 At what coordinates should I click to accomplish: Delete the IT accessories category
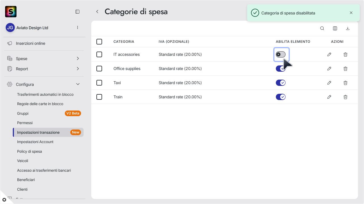[346, 54]
